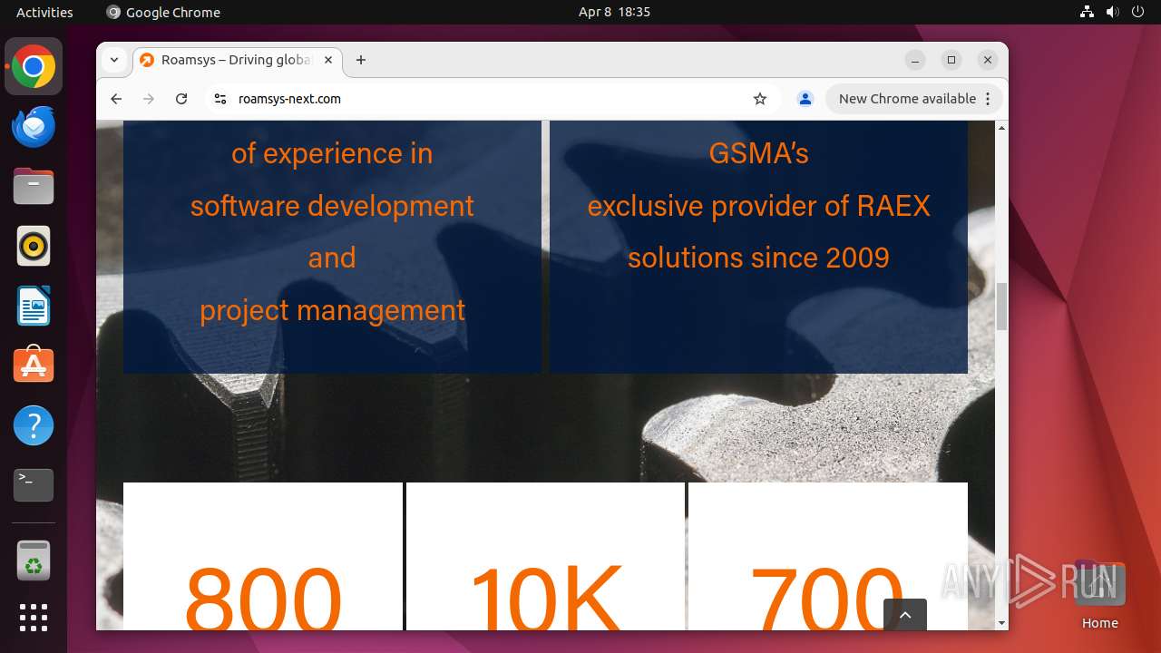Select the Roamsys – Driving global tab
The height and width of the screenshot is (653, 1161).
point(238,60)
